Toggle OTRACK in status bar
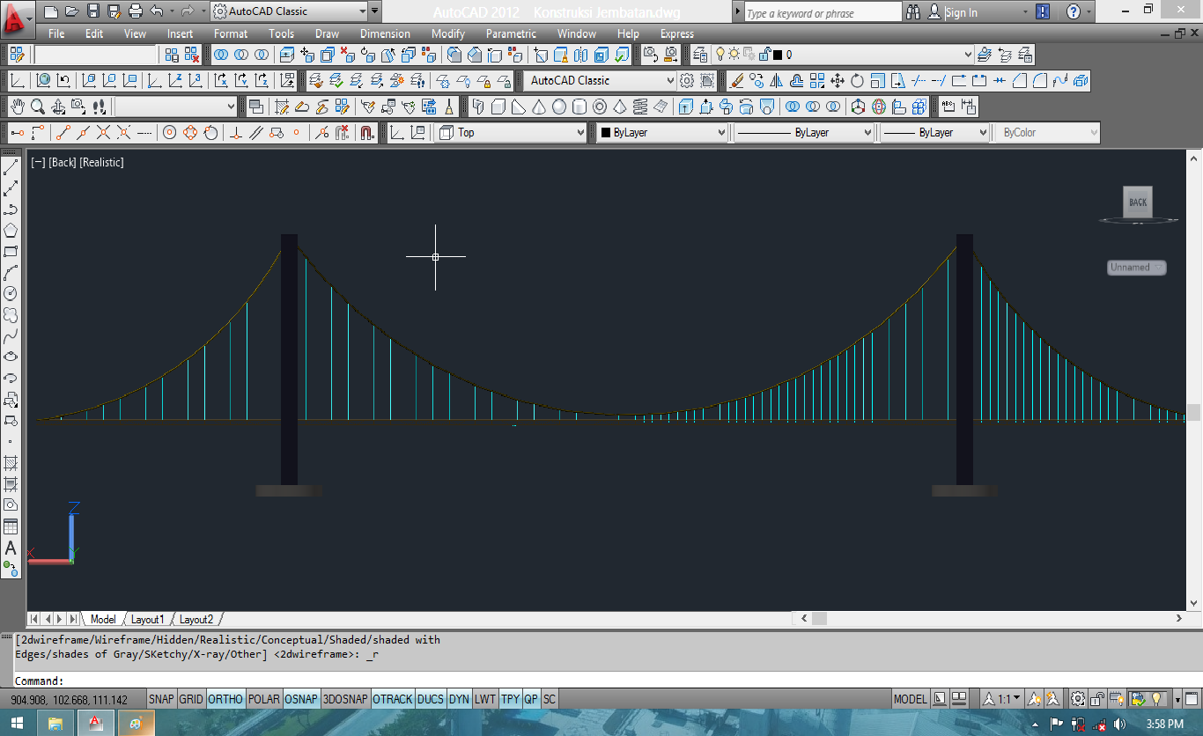 coord(393,699)
